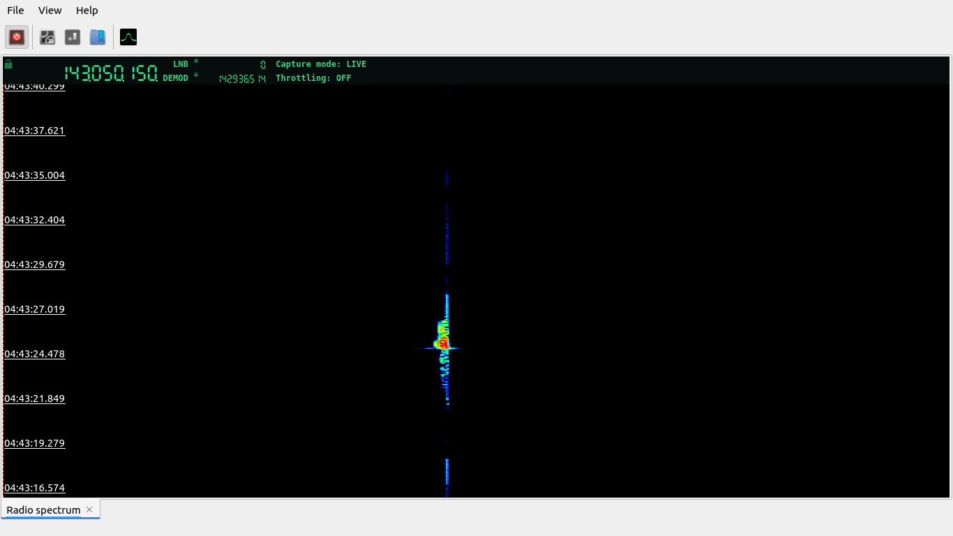Toggle the LNB lock icon
953x536 pixels.
coord(196,61)
